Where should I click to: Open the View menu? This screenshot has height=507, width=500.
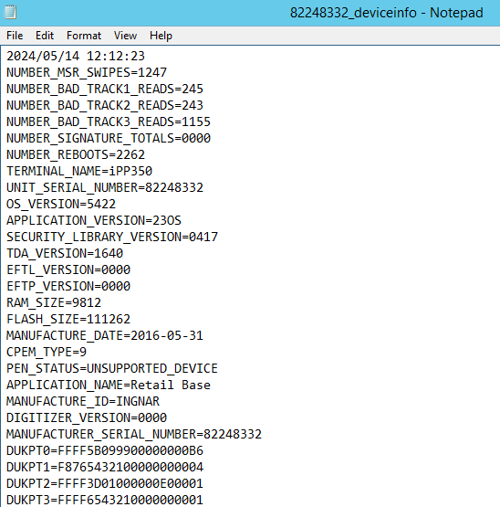(x=125, y=36)
